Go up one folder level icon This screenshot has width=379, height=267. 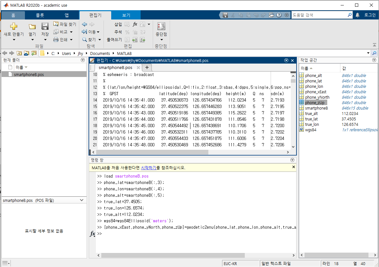click(19, 53)
